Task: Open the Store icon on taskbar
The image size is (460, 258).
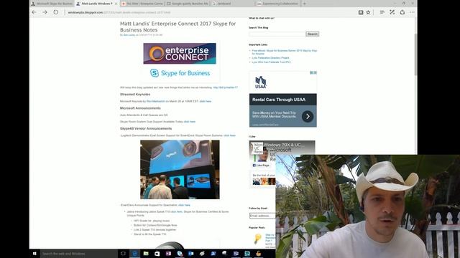Action: pyautogui.click(x=157, y=254)
